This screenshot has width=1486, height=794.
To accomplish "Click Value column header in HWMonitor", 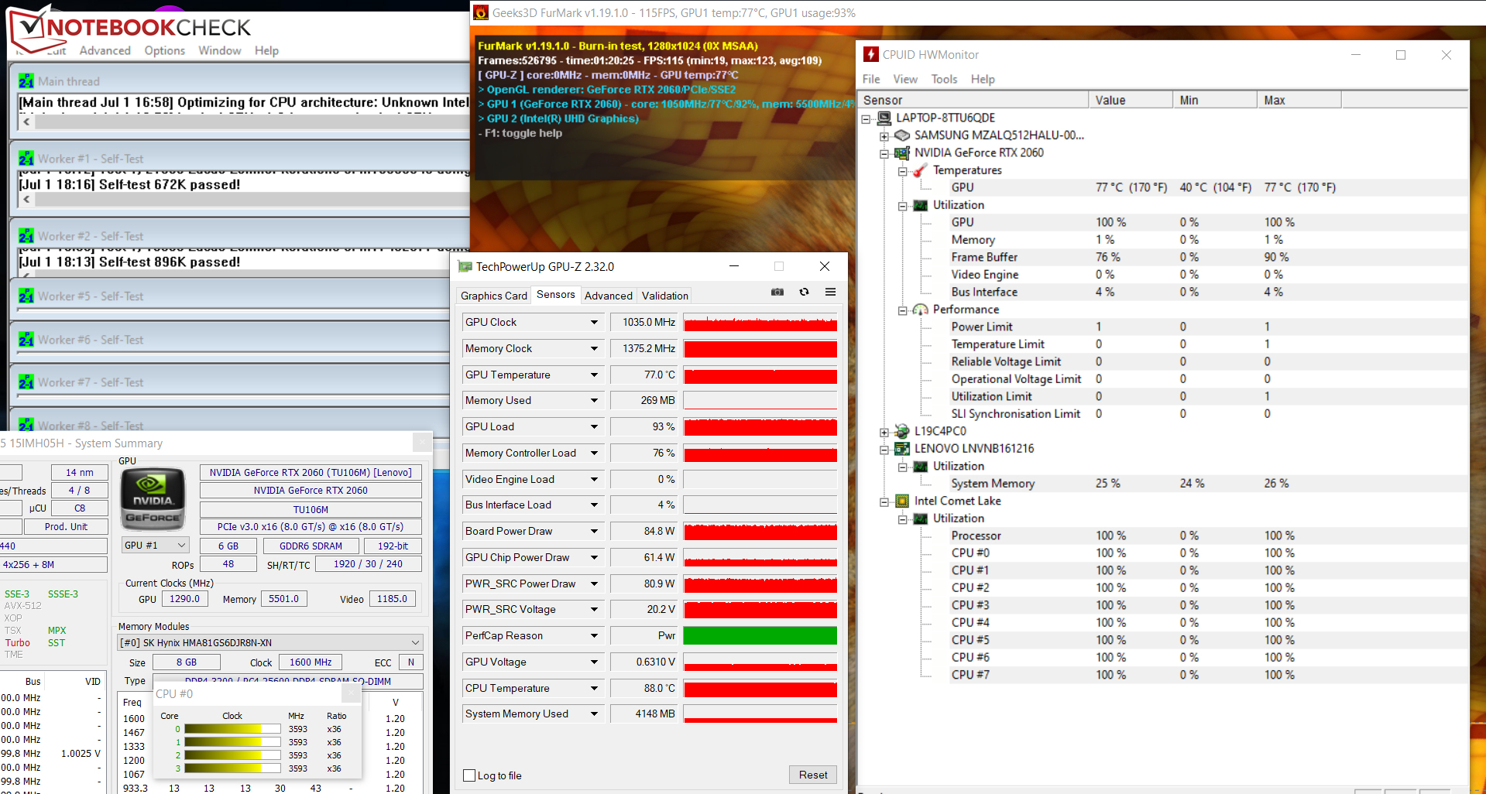I will pyautogui.click(x=1131, y=100).
